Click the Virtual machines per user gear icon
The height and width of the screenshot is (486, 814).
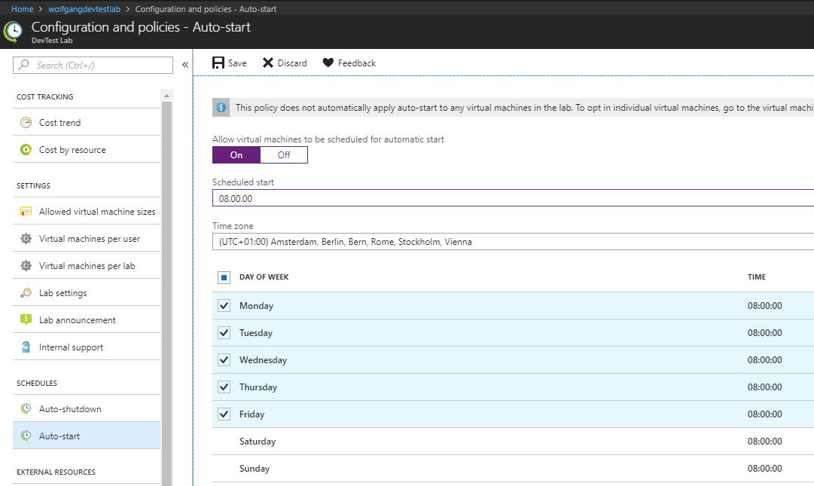(26, 238)
